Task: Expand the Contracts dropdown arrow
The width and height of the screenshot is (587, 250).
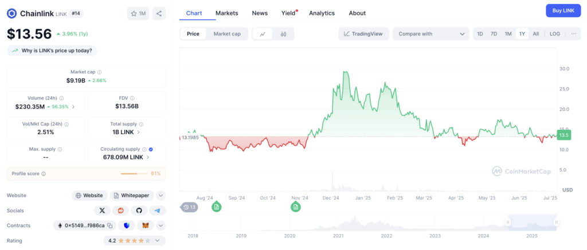Action: pos(161,226)
